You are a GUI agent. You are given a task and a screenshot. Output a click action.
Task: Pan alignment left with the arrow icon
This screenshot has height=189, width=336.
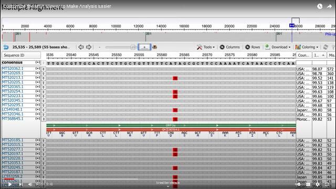(81, 47)
